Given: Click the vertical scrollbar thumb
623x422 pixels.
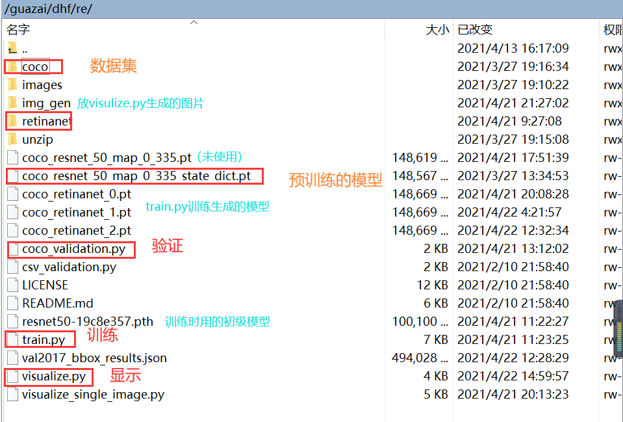Looking at the screenshot, I should (618, 328).
